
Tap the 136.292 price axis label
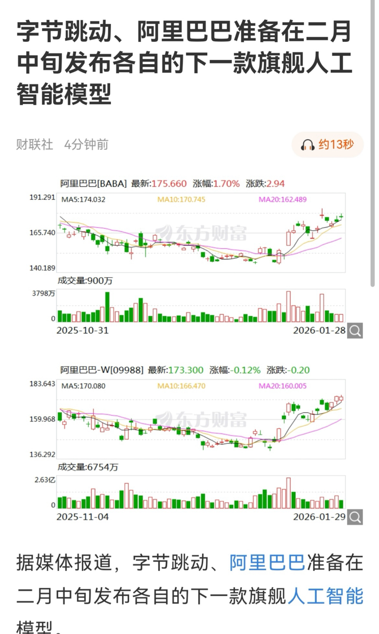click(42, 455)
